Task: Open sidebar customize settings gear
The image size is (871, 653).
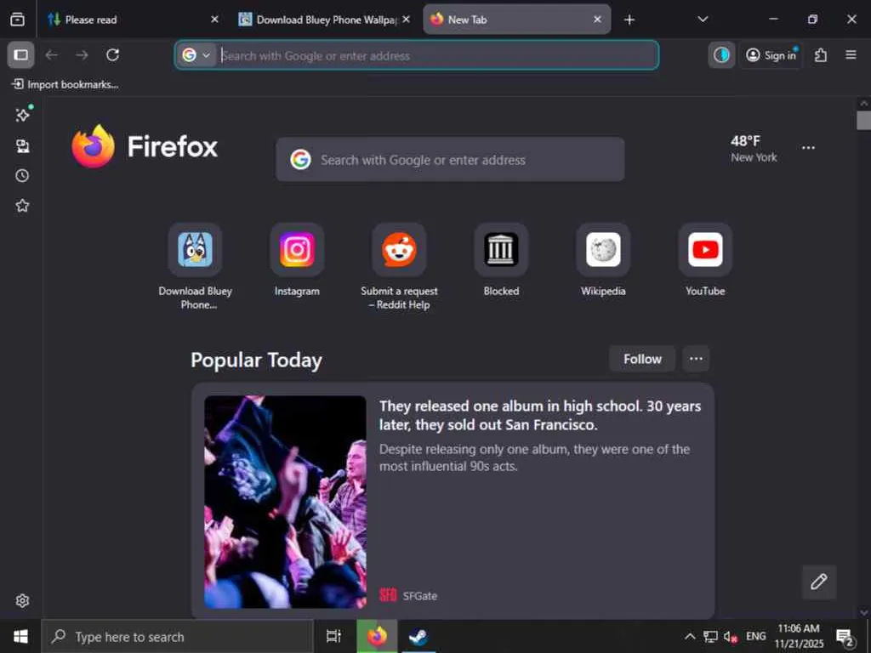Action: tap(22, 600)
